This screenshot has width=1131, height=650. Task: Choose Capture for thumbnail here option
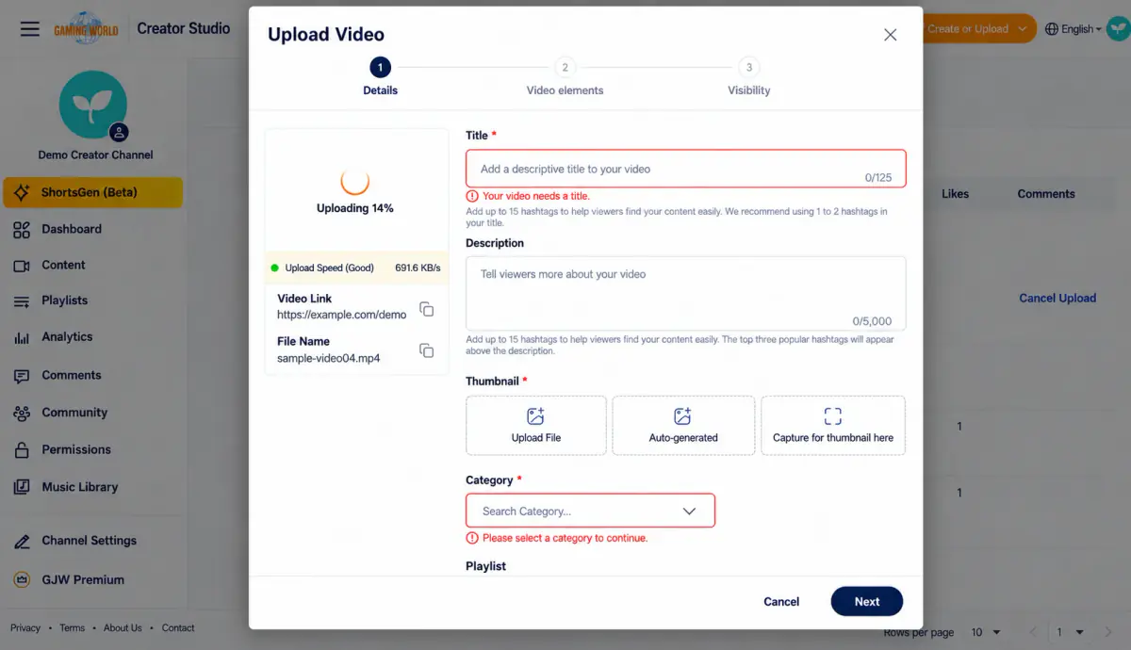(833, 426)
